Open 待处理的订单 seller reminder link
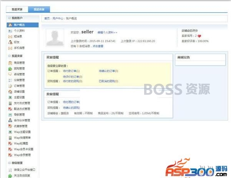 coord(71,102)
